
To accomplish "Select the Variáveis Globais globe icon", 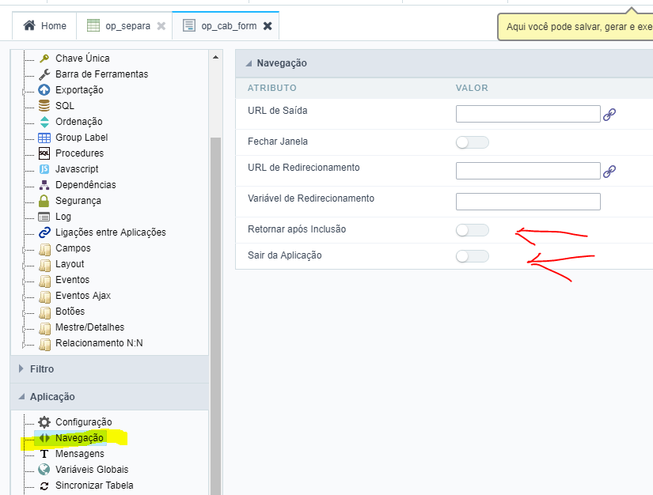I will [44, 470].
